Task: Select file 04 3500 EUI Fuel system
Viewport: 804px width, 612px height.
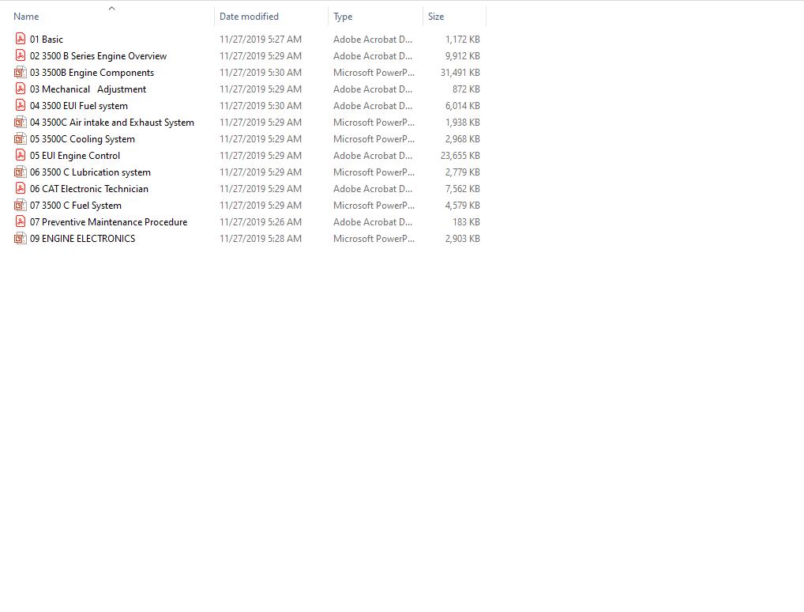Action: click(78, 105)
